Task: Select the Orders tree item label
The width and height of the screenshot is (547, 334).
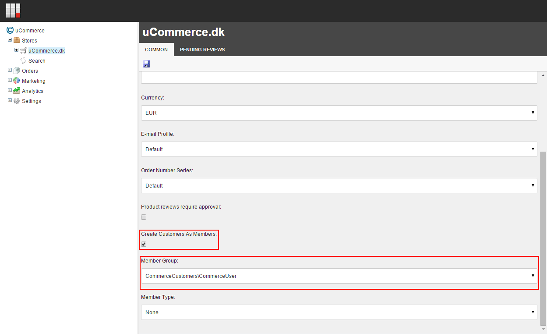Action: tap(30, 71)
